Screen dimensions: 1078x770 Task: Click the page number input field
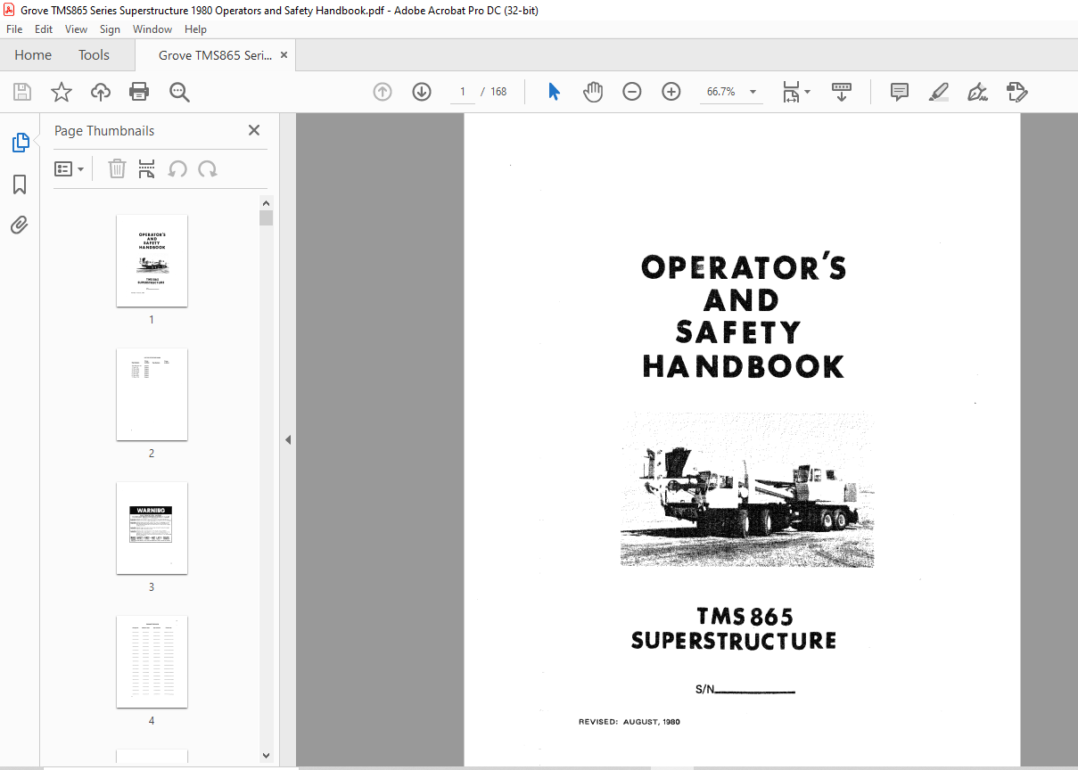pos(463,92)
